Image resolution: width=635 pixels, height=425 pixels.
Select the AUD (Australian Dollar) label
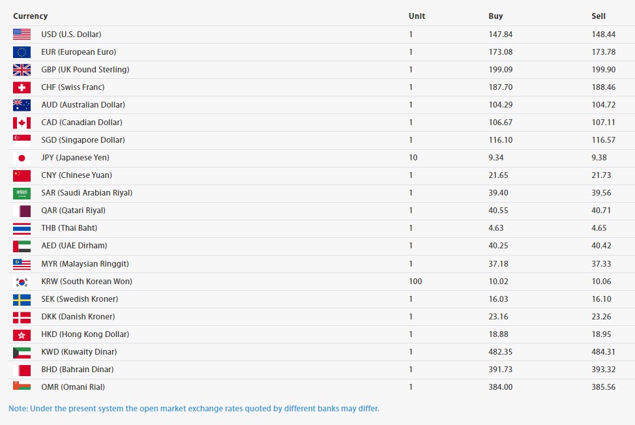[83, 105]
